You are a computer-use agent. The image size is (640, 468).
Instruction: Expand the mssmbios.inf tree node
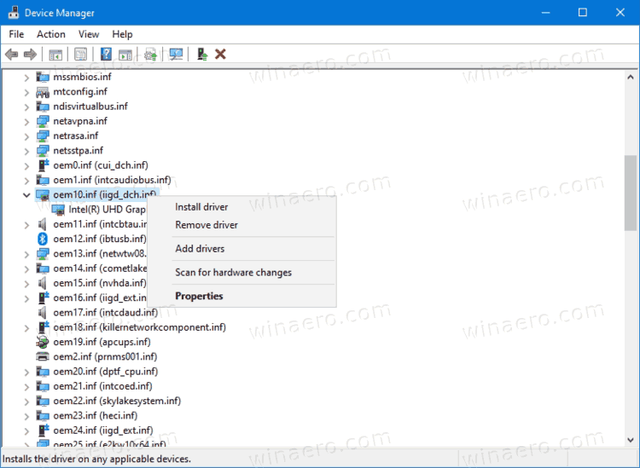point(26,78)
